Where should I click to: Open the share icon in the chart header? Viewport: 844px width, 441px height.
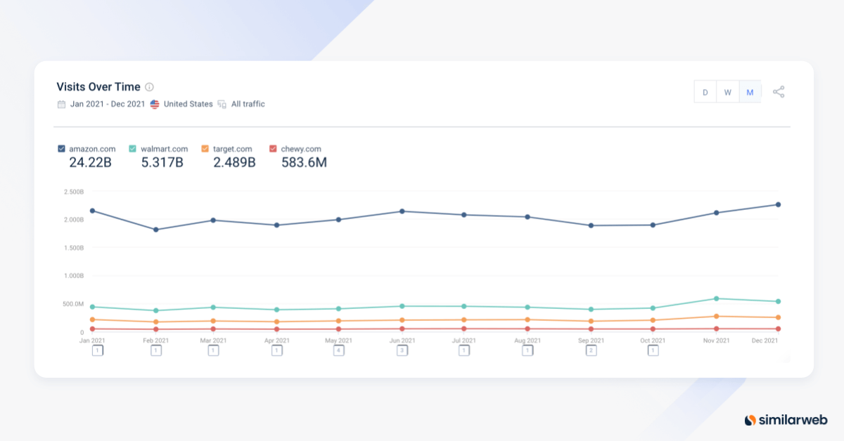click(x=779, y=92)
